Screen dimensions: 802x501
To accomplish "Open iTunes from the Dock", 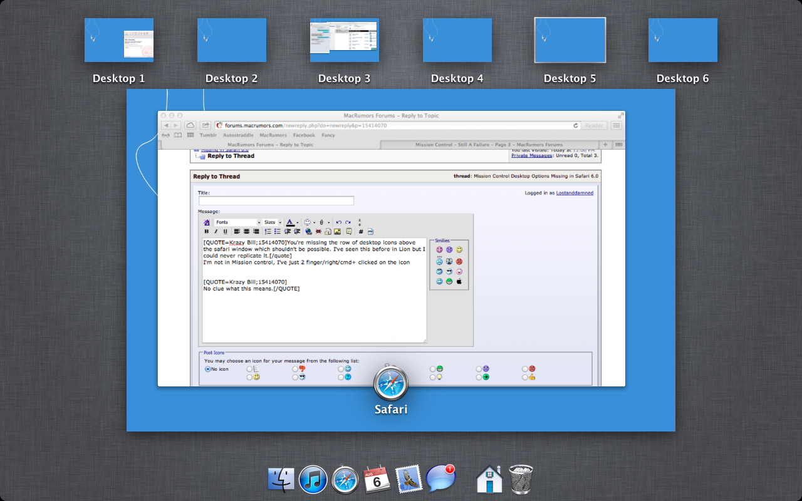I will point(313,480).
